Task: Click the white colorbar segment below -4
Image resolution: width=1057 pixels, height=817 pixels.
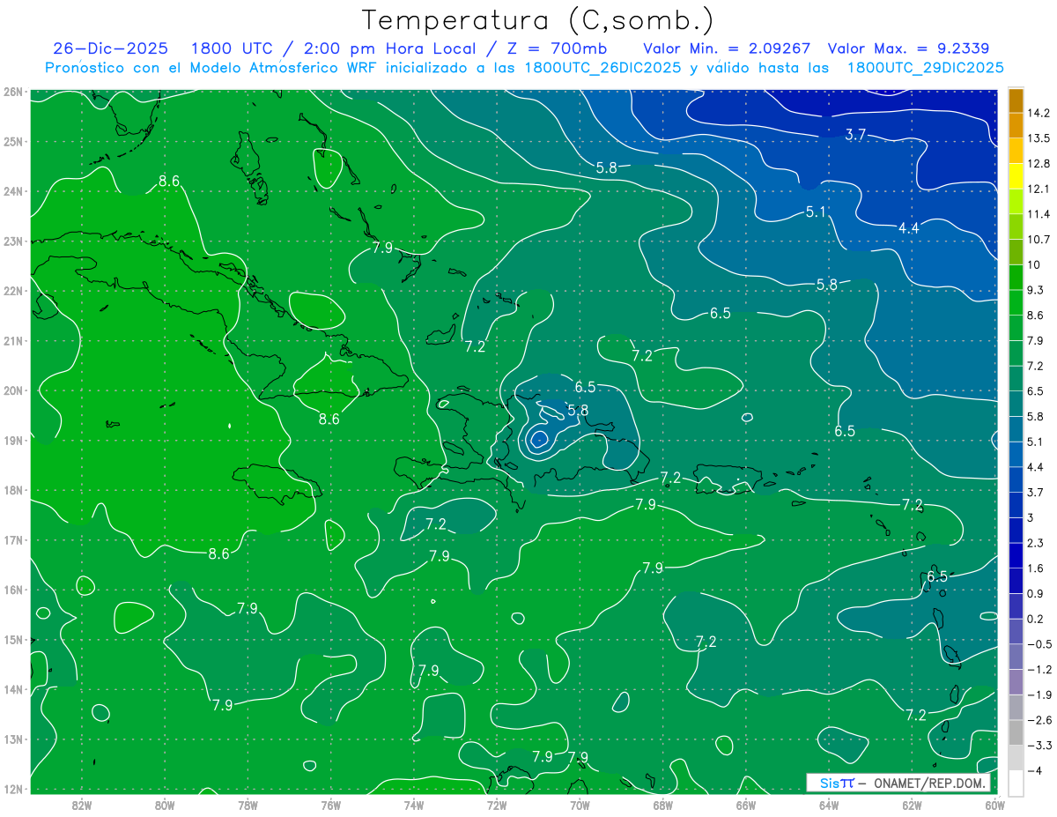Action: point(1016,783)
